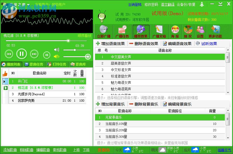Select song 回家萨克斯 in playlist
The image size is (233, 154).
(47, 101)
